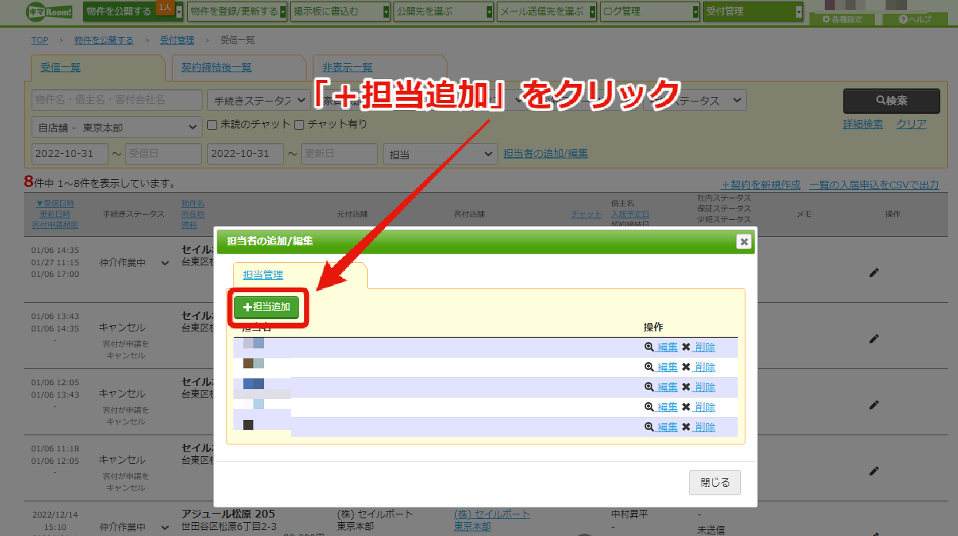Click TOP breadcrumb link

click(39, 40)
